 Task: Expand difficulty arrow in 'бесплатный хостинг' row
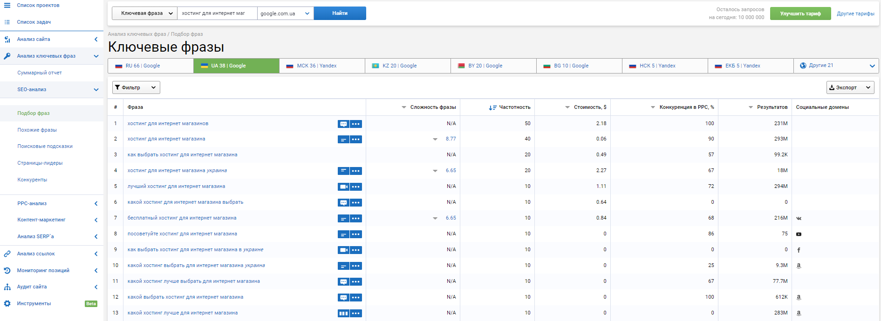click(x=435, y=218)
